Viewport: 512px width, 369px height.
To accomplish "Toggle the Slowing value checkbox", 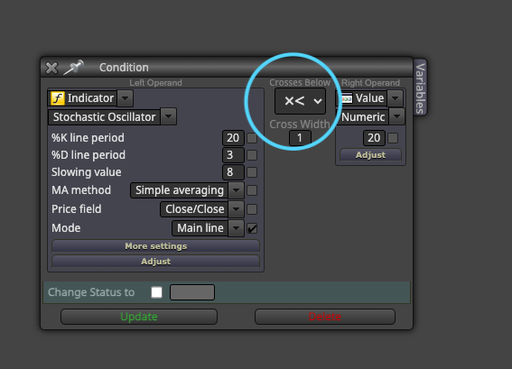I will click(252, 172).
